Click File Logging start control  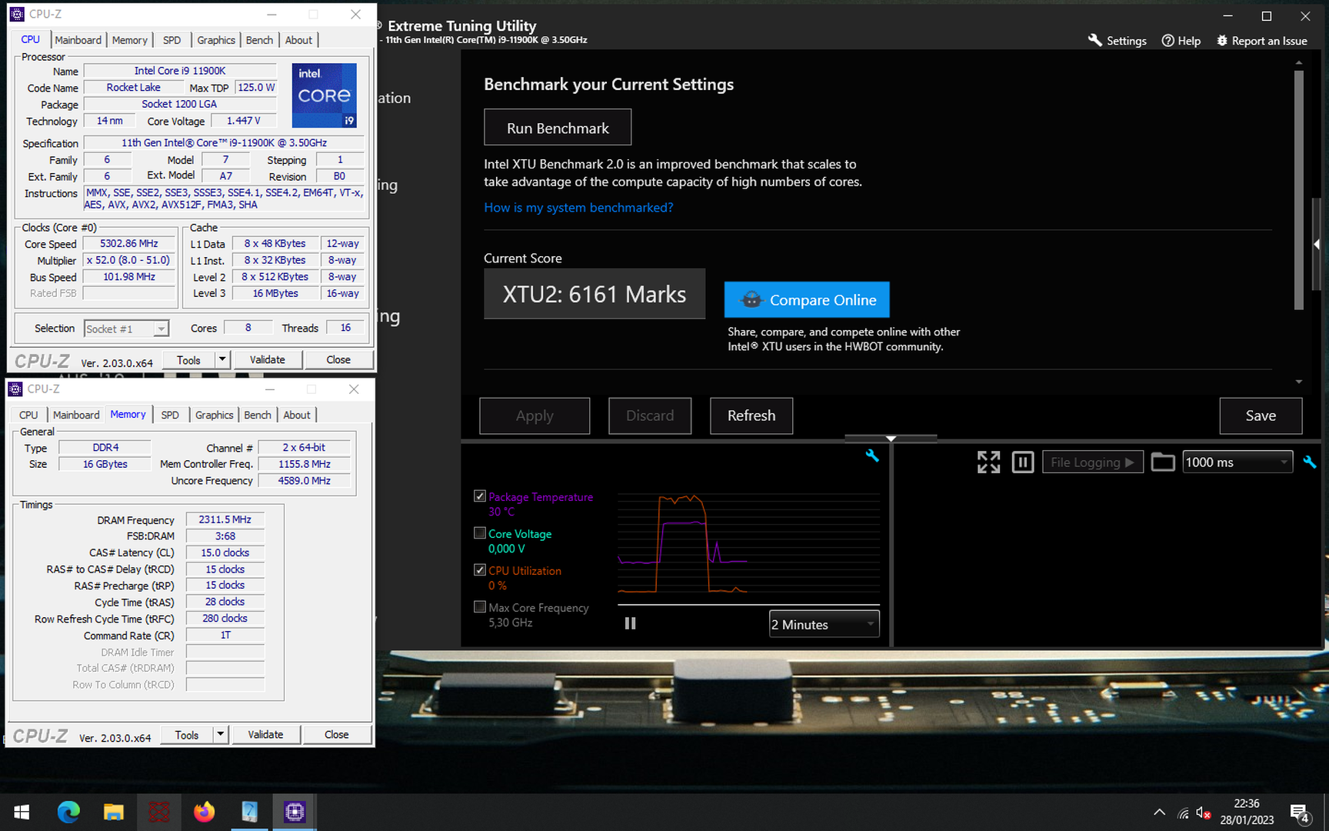pos(1092,462)
